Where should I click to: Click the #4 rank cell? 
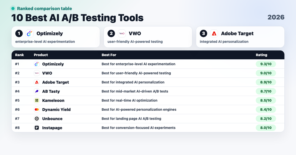[17, 91]
